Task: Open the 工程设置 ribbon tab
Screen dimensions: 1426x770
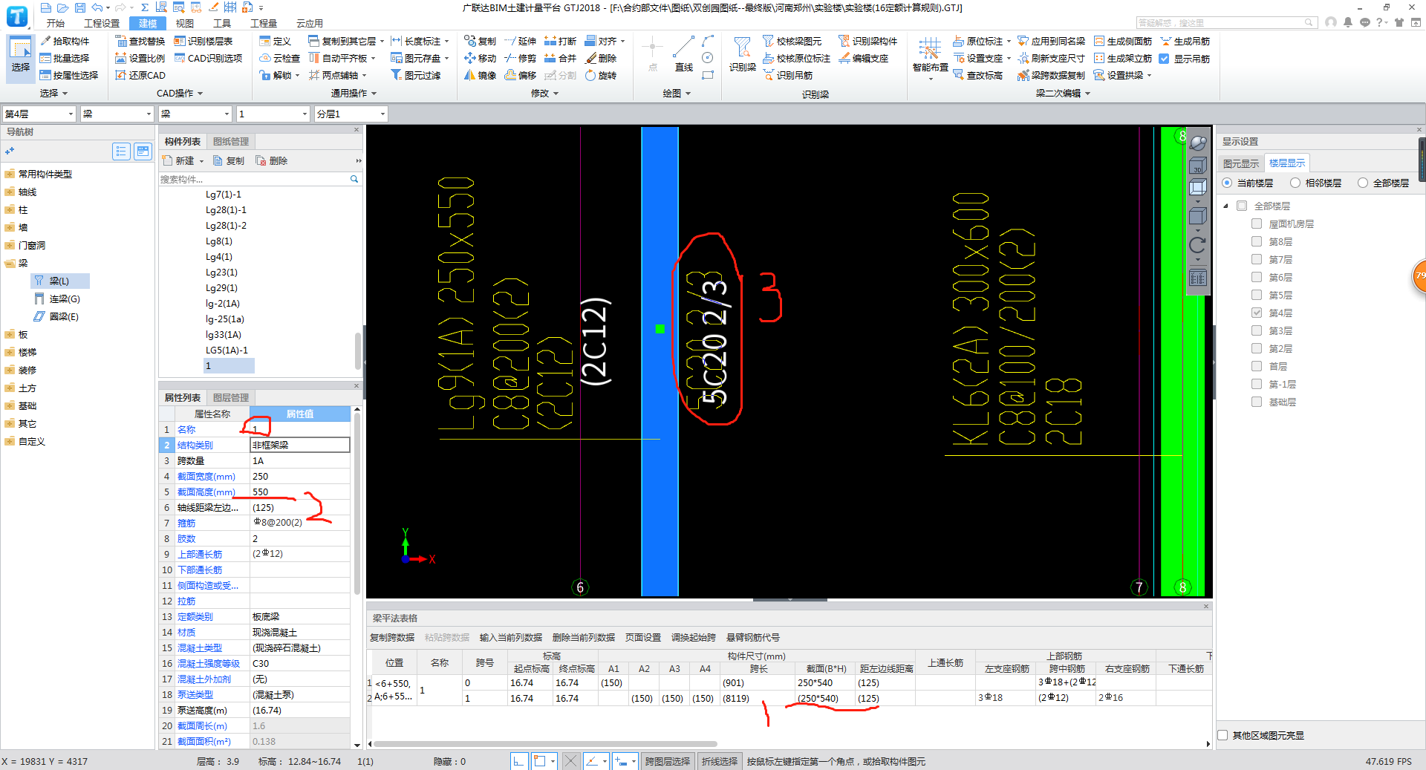Action: tap(102, 23)
